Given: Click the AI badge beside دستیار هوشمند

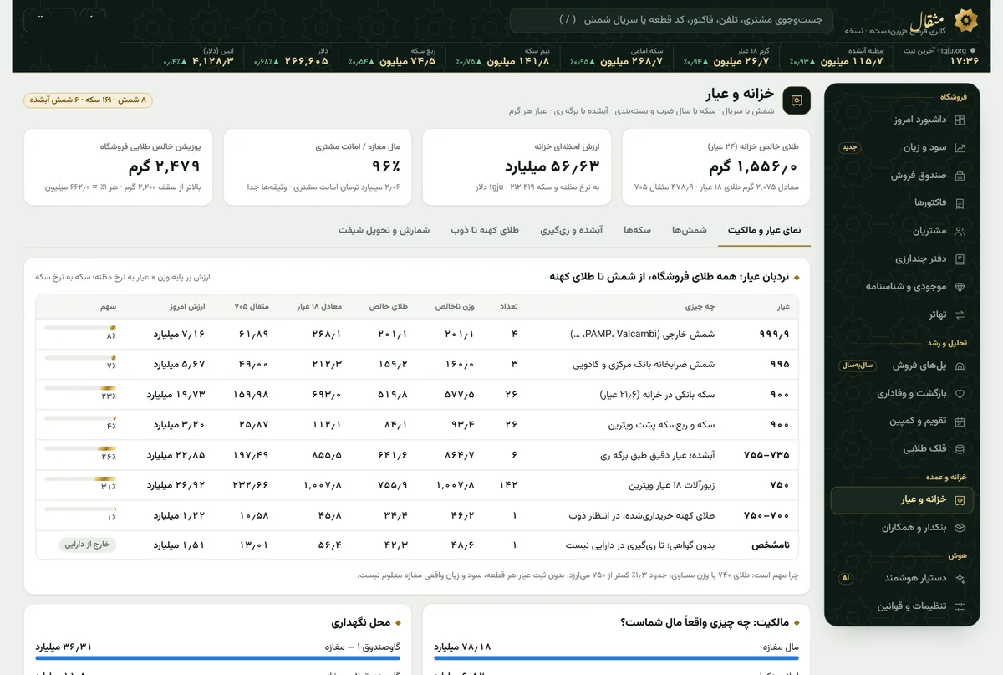Looking at the screenshot, I should [846, 578].
